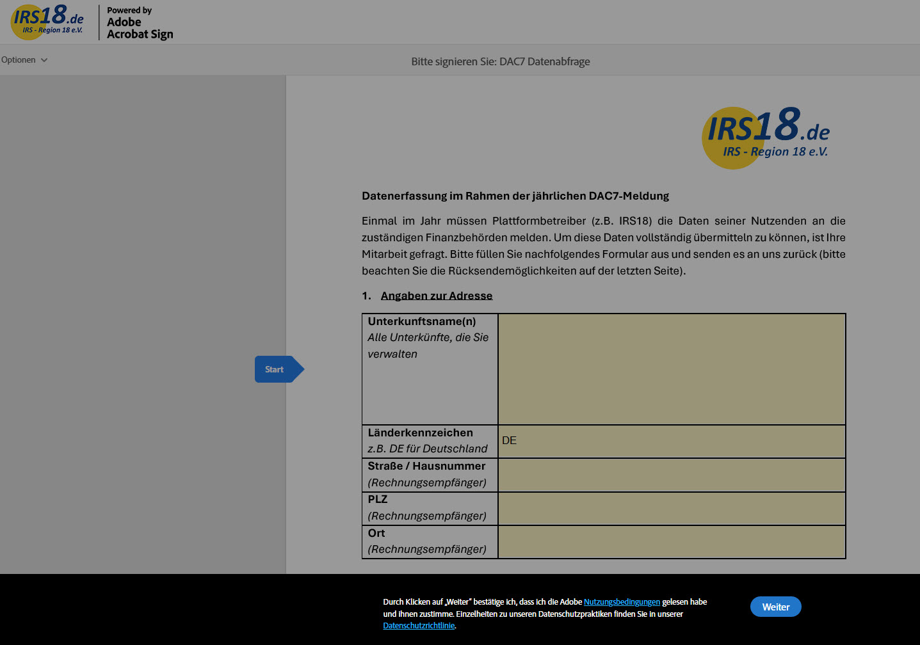Click the 'Länderkennzeichen' label cell
The height and width of the screenshot is (645, 920).
[x=430, y=441]
